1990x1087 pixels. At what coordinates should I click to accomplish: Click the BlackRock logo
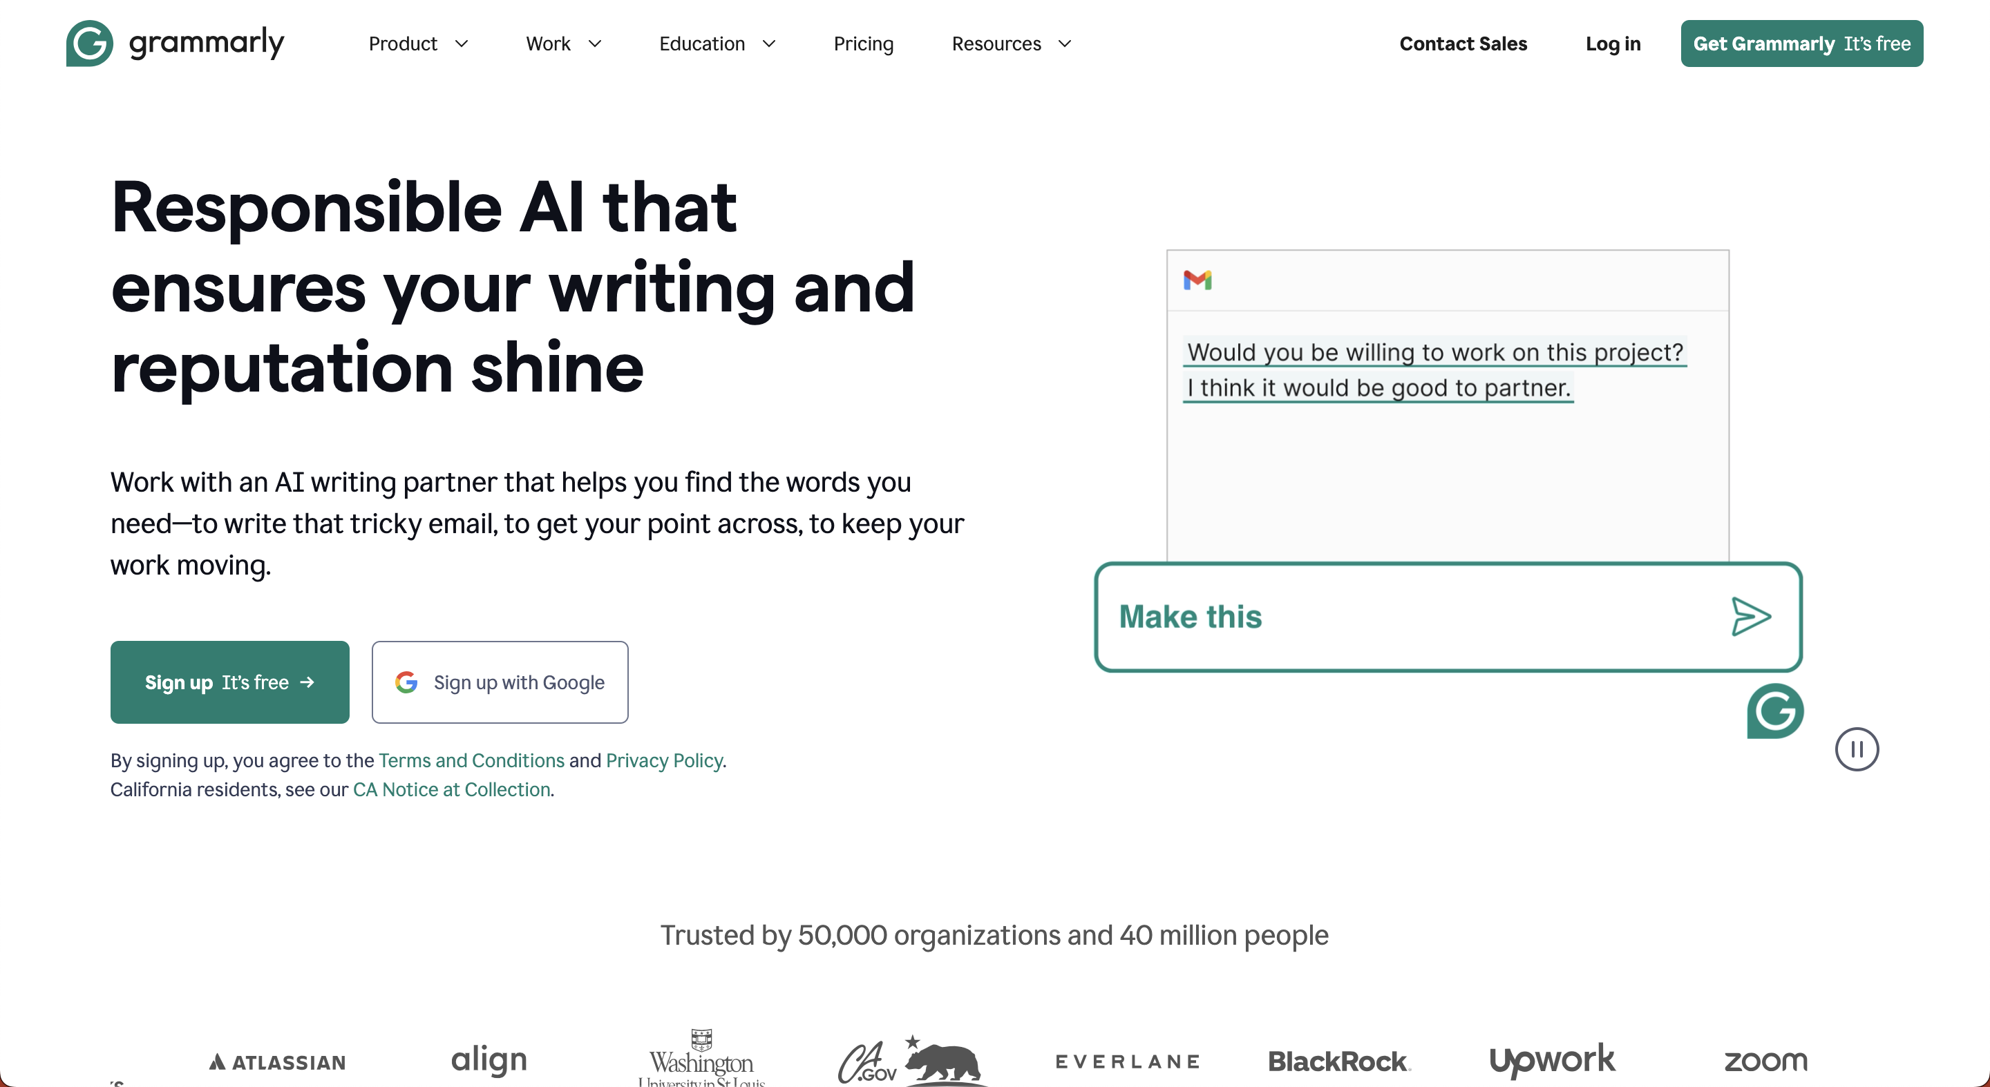pos(1340,1061)
